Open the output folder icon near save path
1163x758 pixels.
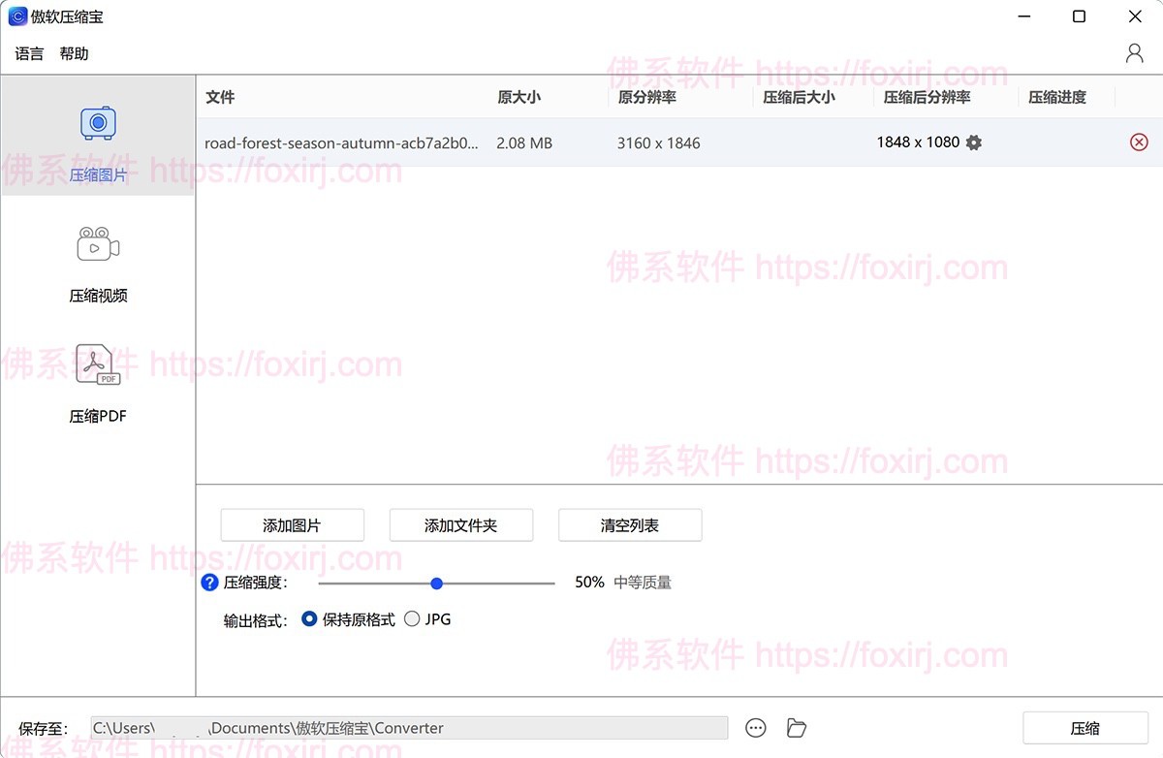point(796,727)
